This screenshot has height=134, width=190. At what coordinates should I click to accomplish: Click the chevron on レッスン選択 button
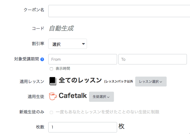pos(161,82)
